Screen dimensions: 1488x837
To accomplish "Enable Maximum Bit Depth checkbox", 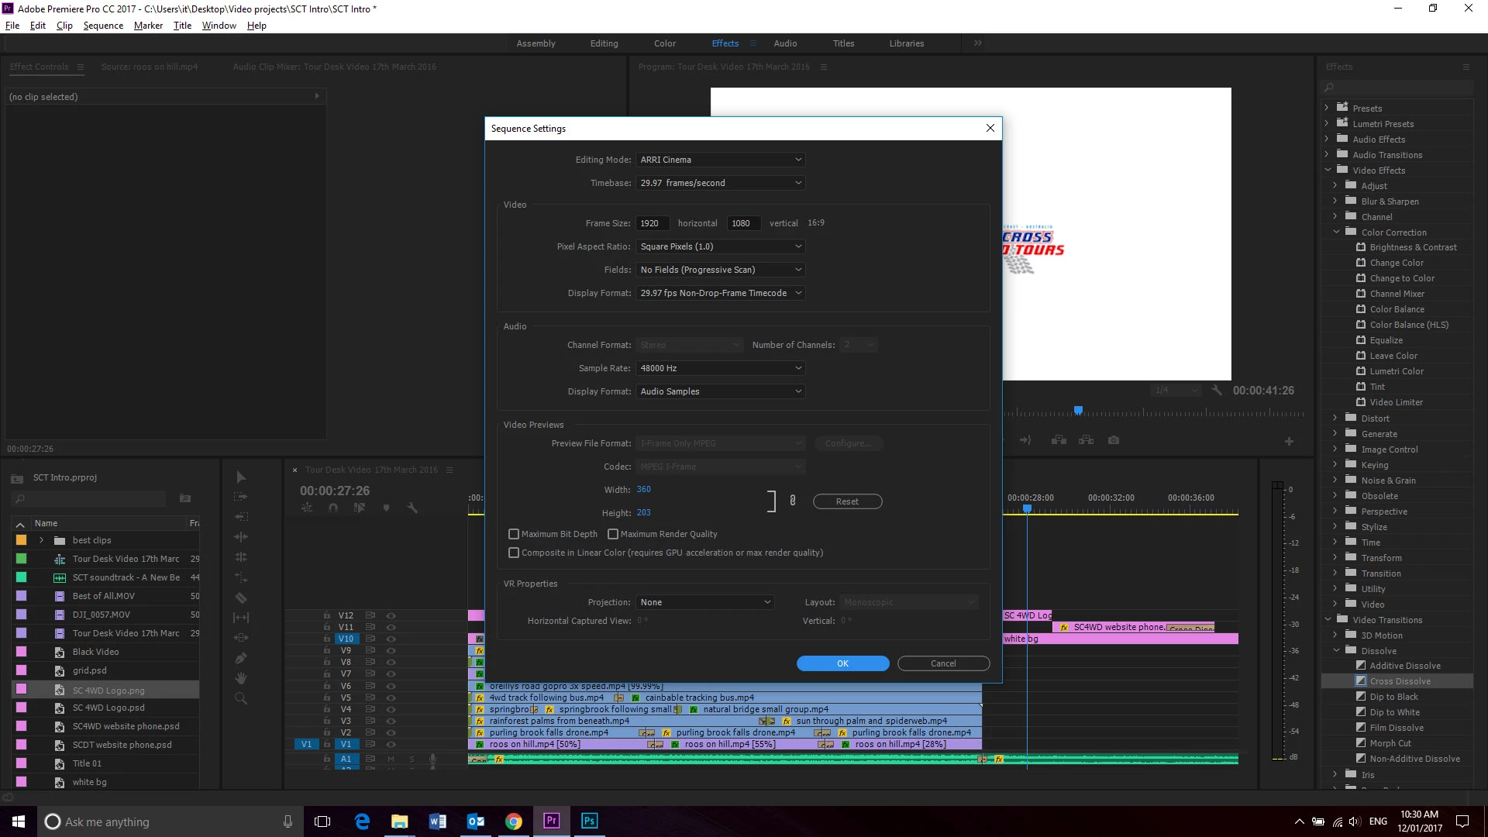I will coord(514,534).
